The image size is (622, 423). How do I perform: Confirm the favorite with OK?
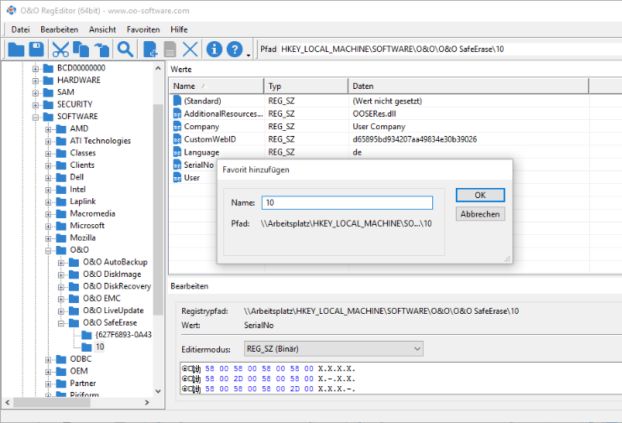click(480, 195)
